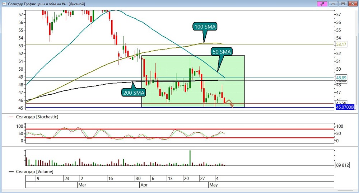
Task: Select the 48,89 price label on right axis
Action: (x=341, y=78)
